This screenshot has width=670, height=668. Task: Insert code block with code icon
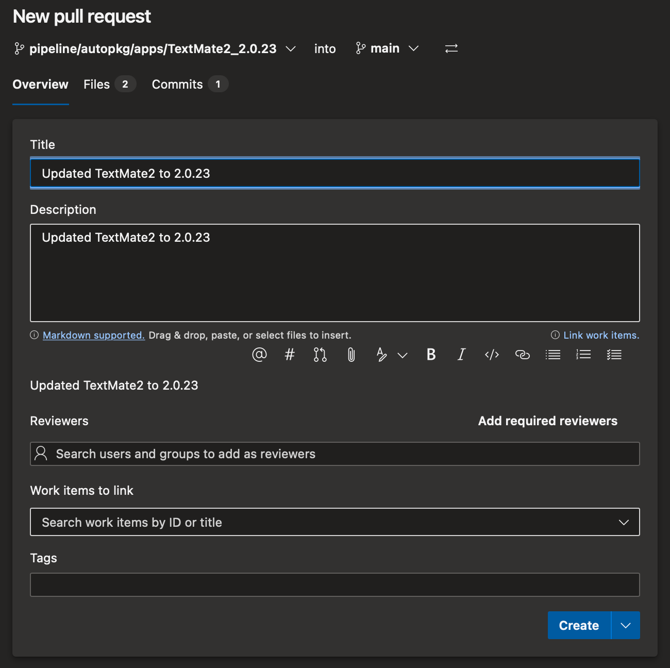492,355
